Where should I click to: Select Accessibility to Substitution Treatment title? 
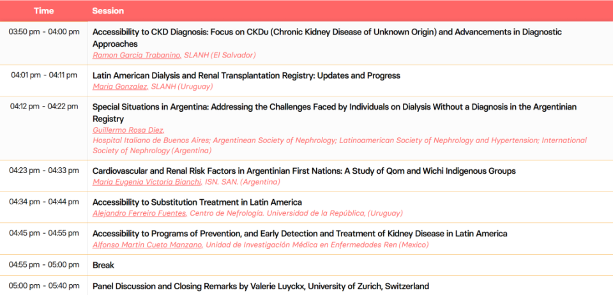197,202
